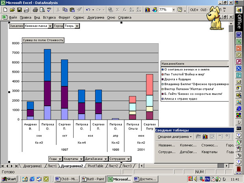Click the New workbook icon
The height and width of the screenshot is (183, 244).
[x=5, y=9]
